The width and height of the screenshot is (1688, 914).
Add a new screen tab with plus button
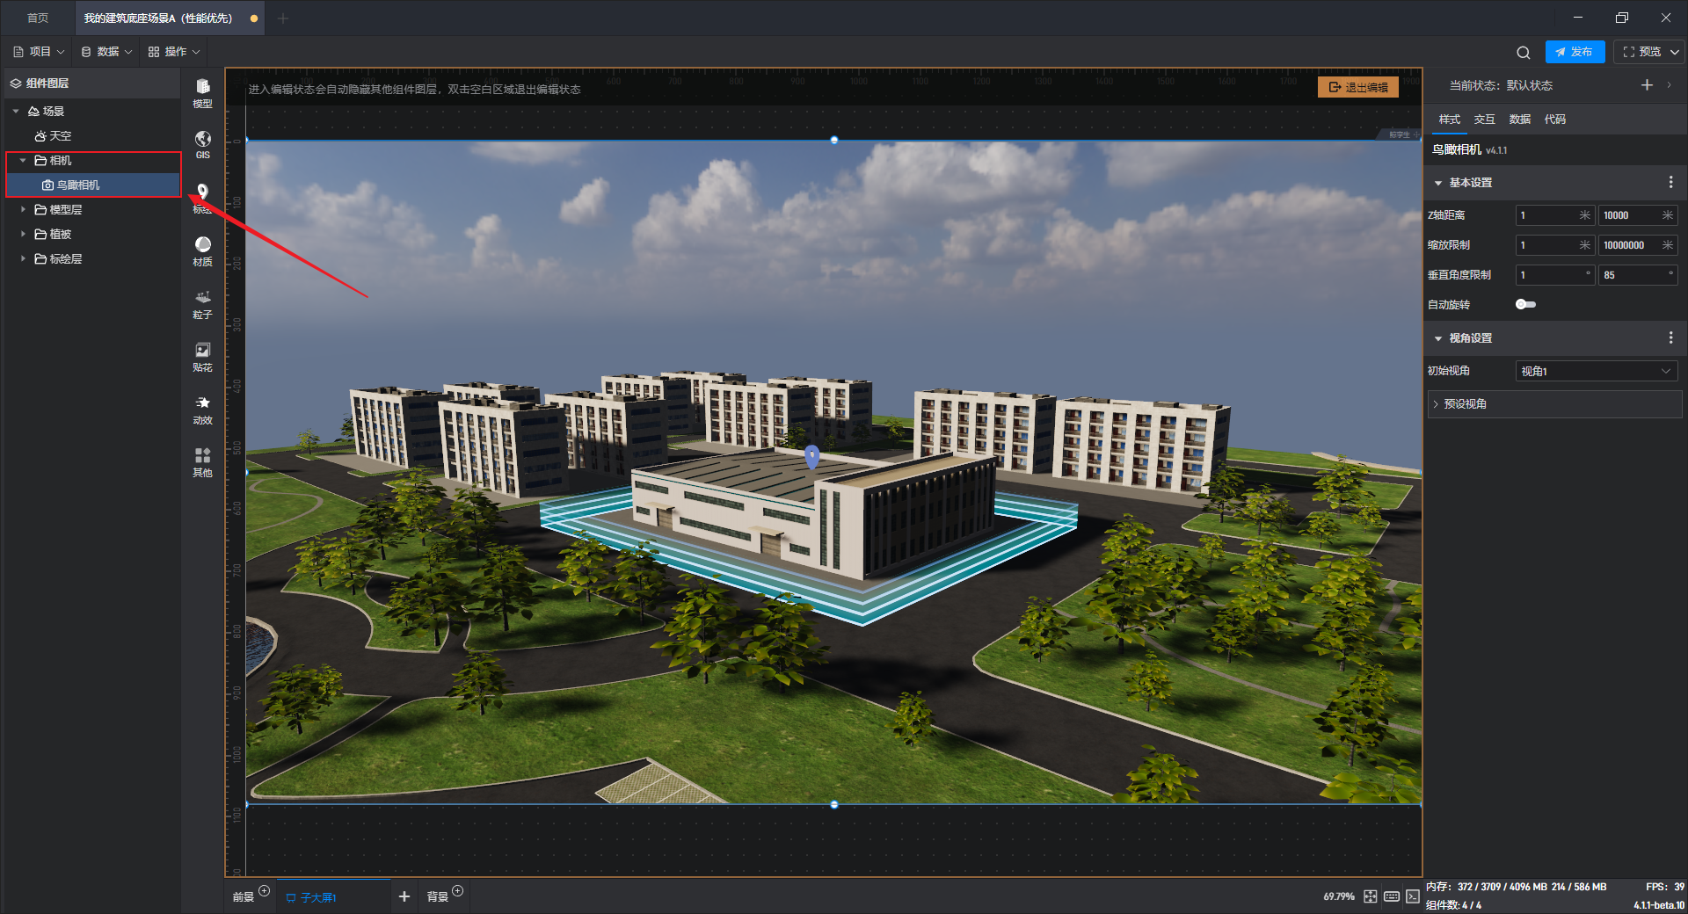(x=404, y=896)
